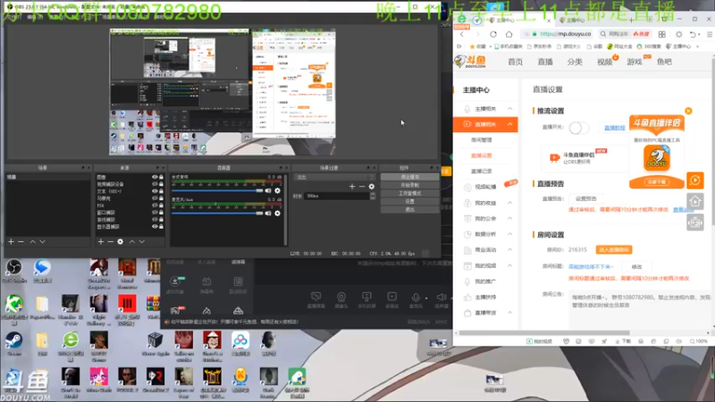This screenshot has width=715, height=402.
Task: Go to browser home page icon
Action: 509,34
